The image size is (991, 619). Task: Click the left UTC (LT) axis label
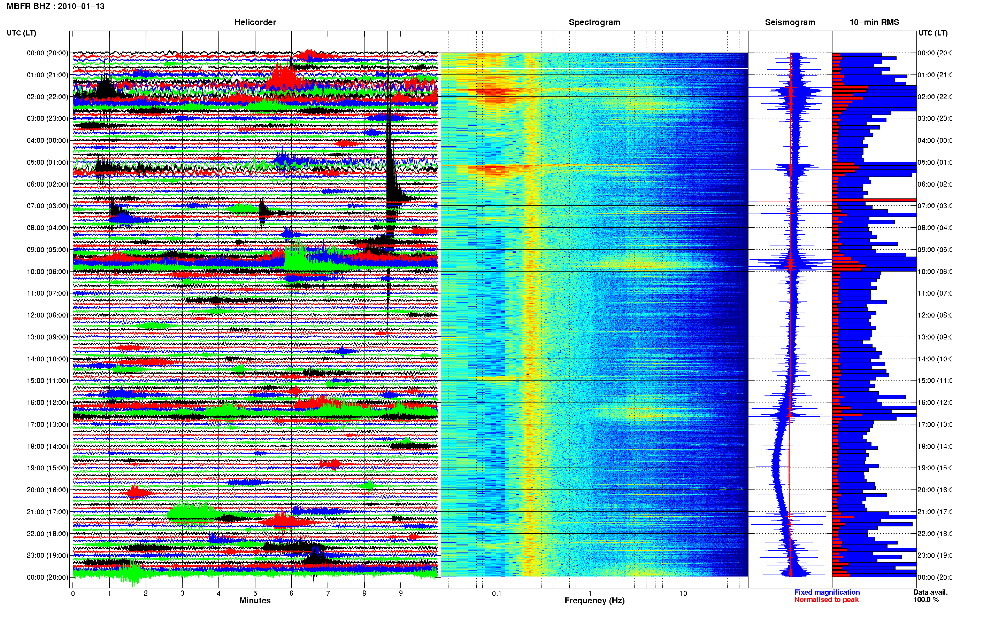pyautogui.click(x=21, y=33)
